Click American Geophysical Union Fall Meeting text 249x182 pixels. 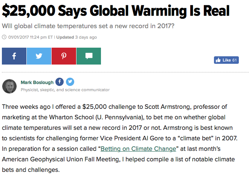(61, 159)
